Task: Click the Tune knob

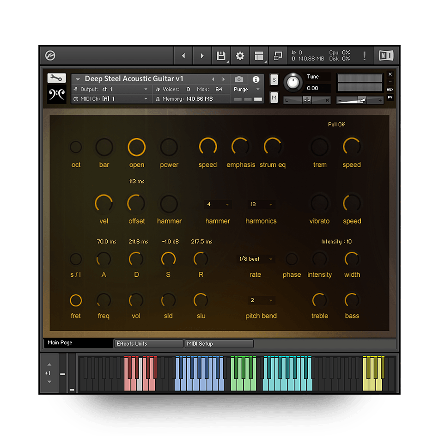Action: [x=293, y=82]
